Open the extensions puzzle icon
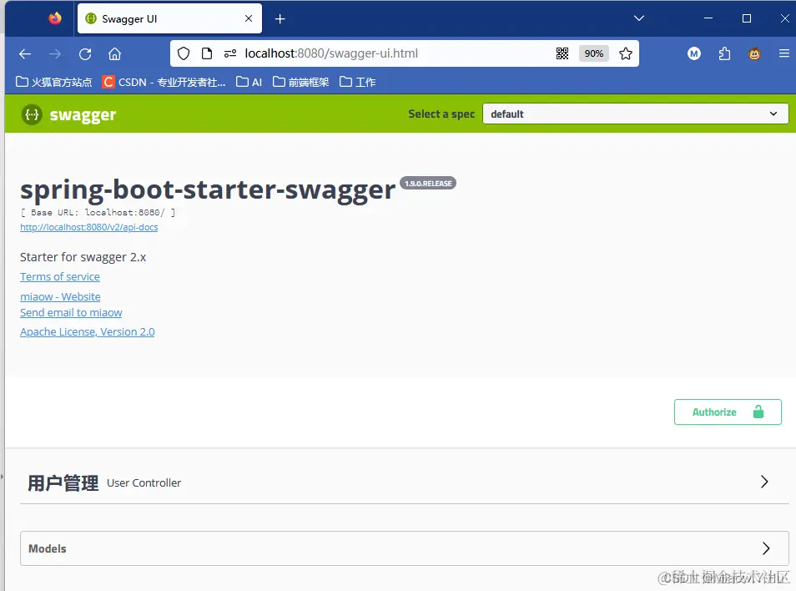The height and width of the screenshot is (591, 796). [724, 53]
